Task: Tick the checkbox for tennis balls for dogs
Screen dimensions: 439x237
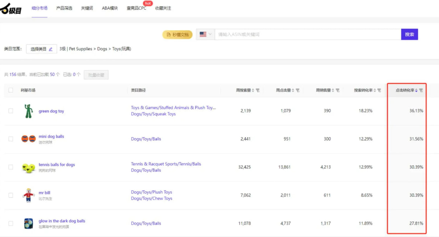Action: click(x=11, y=167)
